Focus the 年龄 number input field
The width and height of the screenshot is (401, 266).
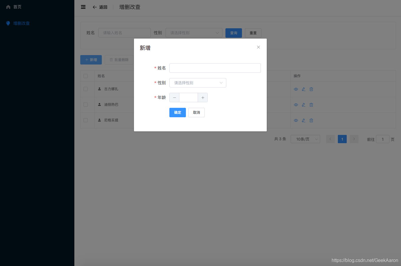coord(189,98)
